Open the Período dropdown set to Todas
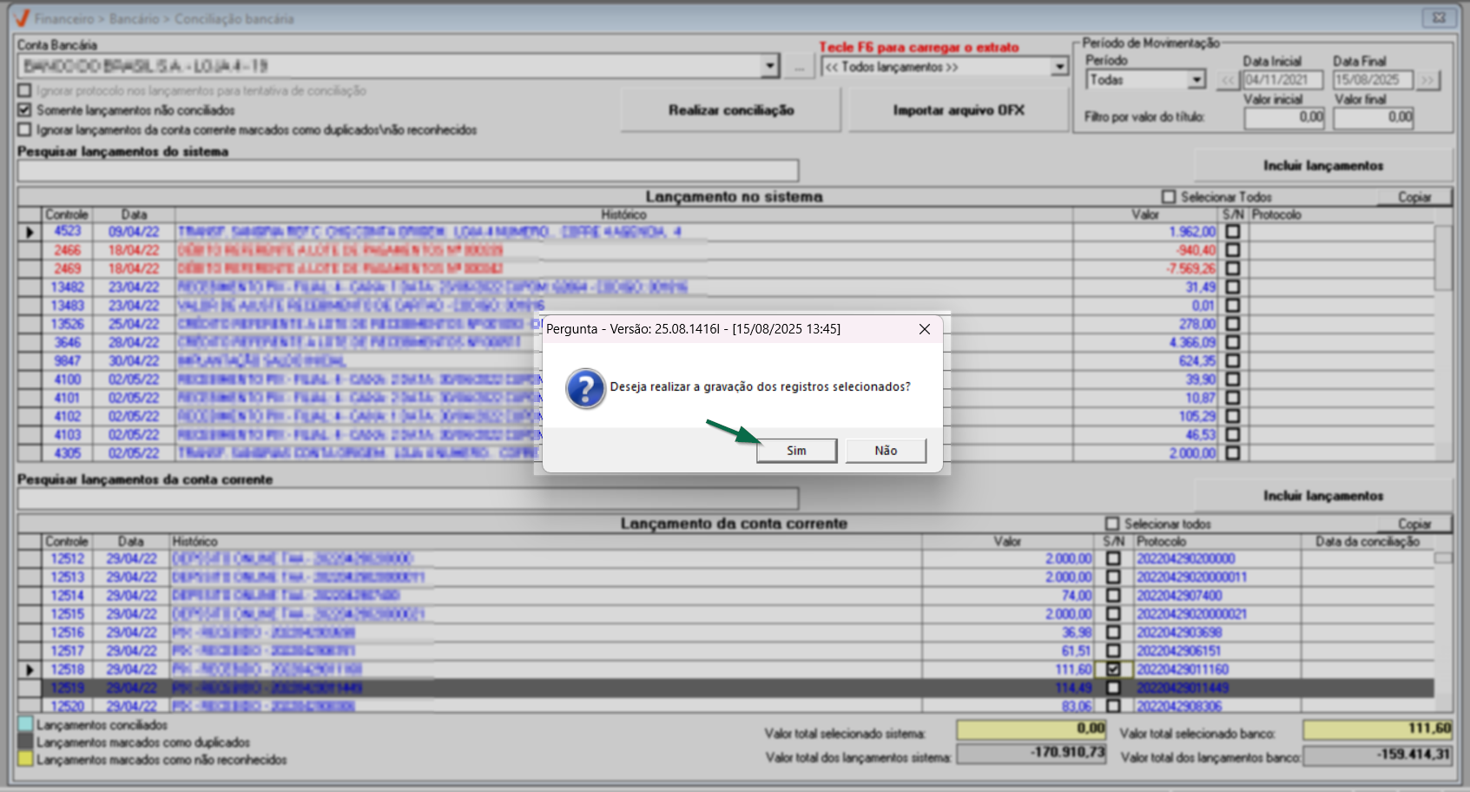 (x=1197, y=80)
